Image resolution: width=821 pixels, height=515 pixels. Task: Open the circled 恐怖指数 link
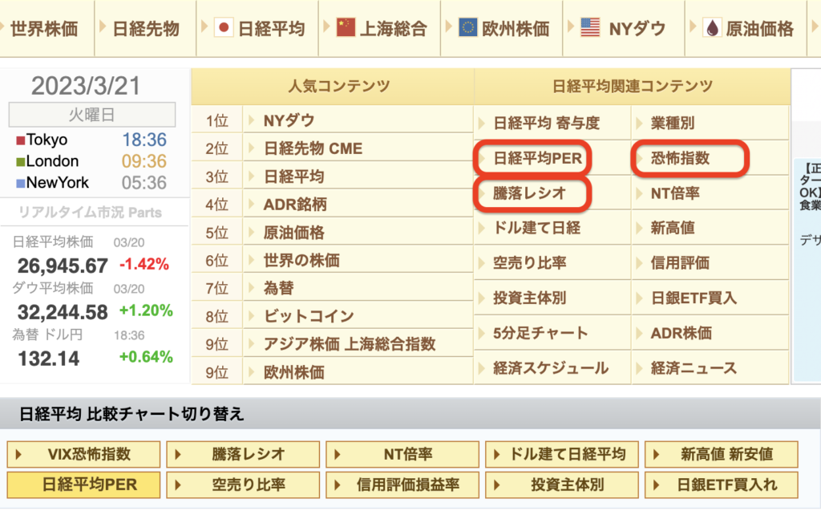pyautogui.click(x=681, y=159)
